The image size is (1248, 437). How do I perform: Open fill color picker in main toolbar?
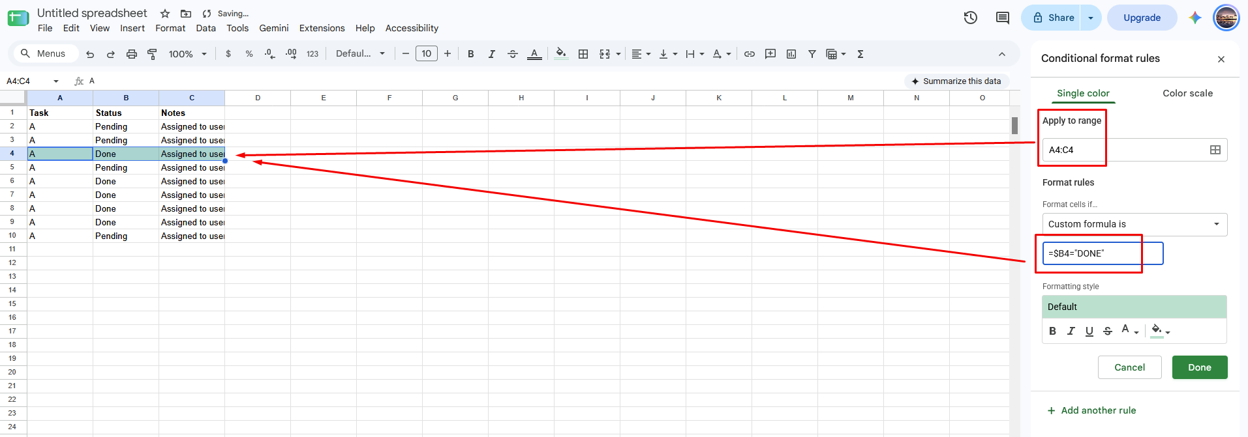(x=561, y=54)
